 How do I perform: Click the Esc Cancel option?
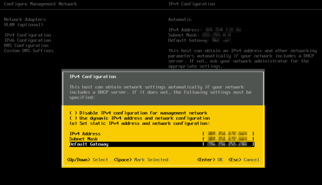pyautogui.click(x=244, y=160)
